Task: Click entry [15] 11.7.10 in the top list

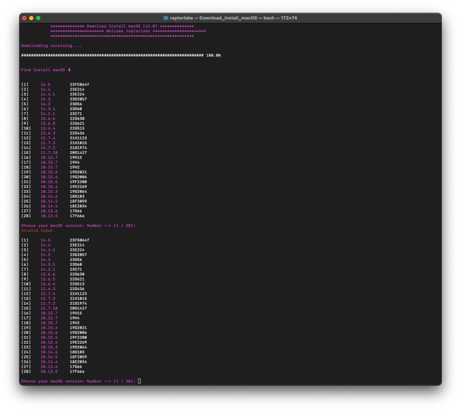Action: coord(54,152)
